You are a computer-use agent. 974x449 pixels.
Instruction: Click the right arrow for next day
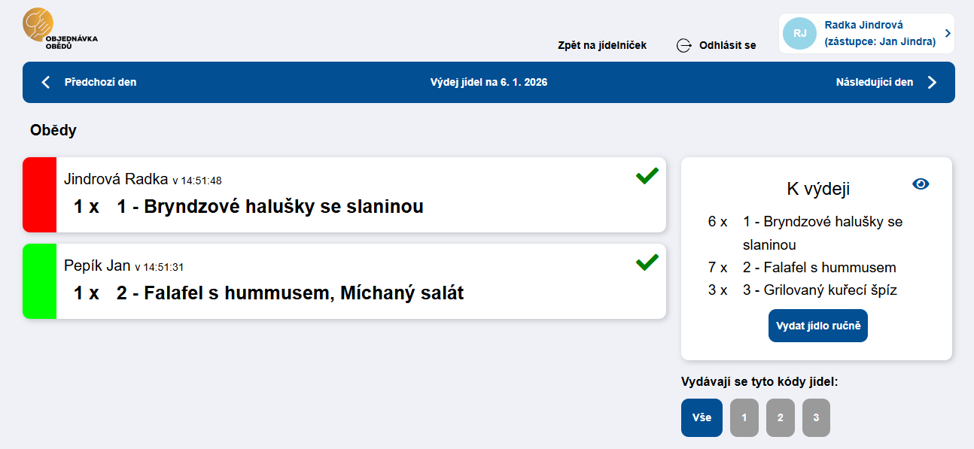(x=932, y=82)
